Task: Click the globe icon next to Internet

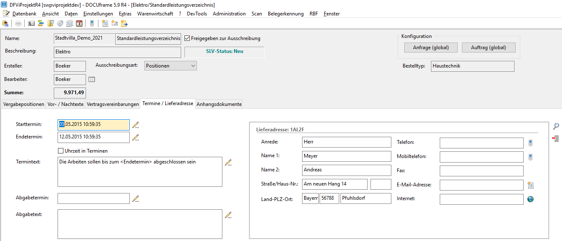Action: click(x=531, y=199)
